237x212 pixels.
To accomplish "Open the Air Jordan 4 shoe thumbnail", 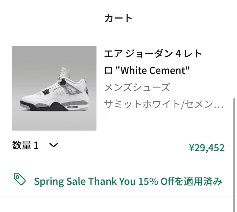I will click(54, 88).
